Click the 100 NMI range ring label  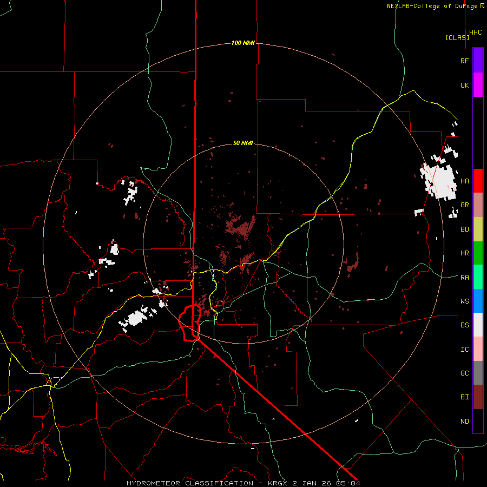(243, 43)
